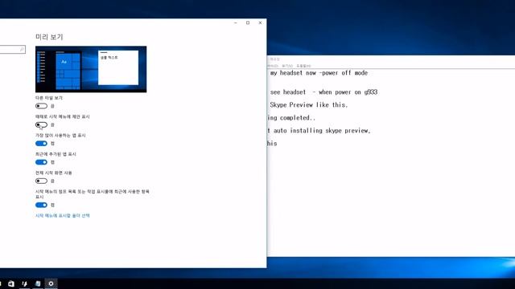Turn off show most used apps switch
Viewport: 515px width, 289px height.
pos(41,144)
